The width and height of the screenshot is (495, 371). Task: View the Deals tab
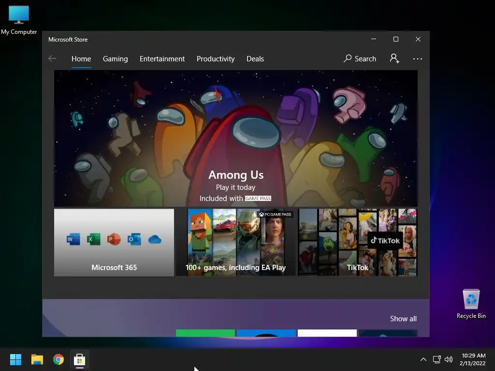255,59
